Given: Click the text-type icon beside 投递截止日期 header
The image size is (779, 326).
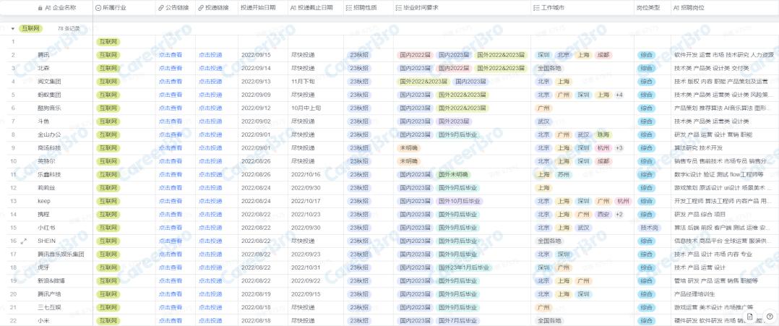Looking at the screenshot, I should (x=293, y=8).
